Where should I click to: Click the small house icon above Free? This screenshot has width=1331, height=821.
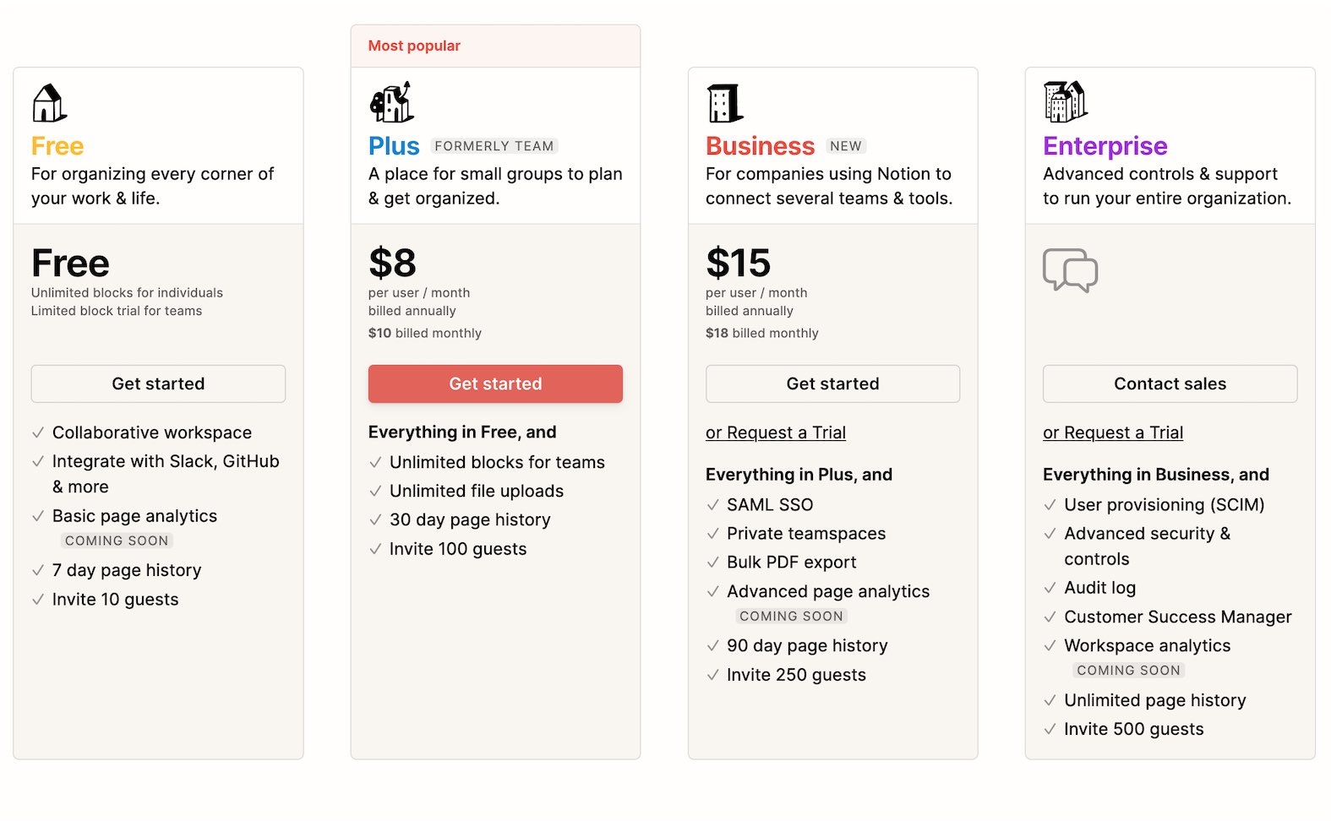pyautogui.click(x=49, y=103)
